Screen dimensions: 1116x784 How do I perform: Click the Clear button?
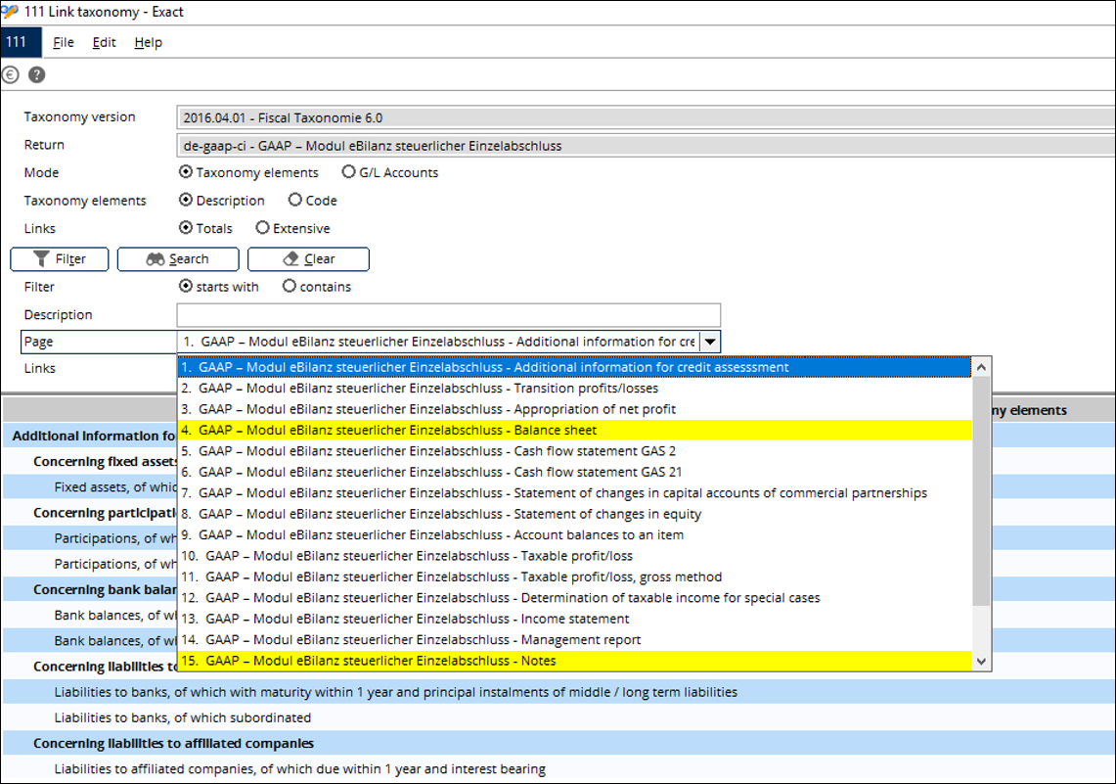point(308,259)
